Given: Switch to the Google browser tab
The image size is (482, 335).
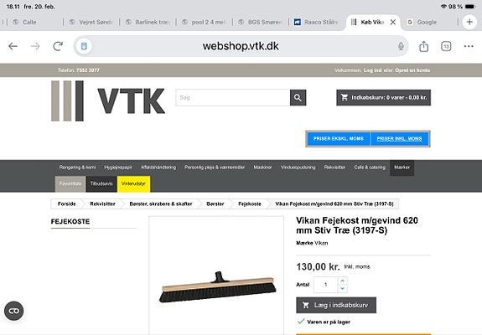Looking at the screenshot, I should [427, 22].
